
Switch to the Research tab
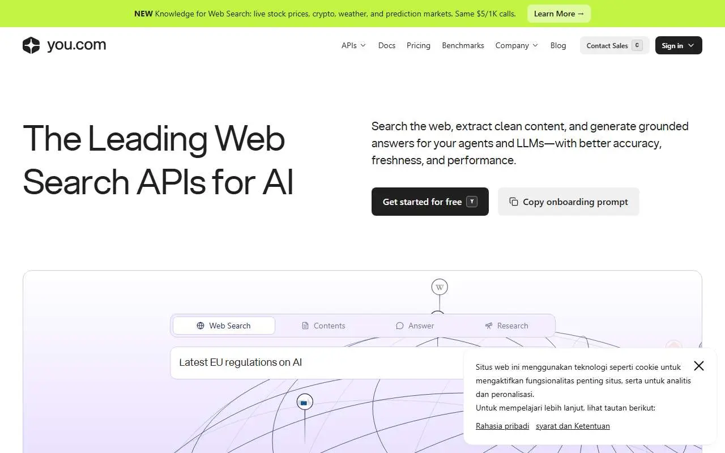[x=507, y=326]
